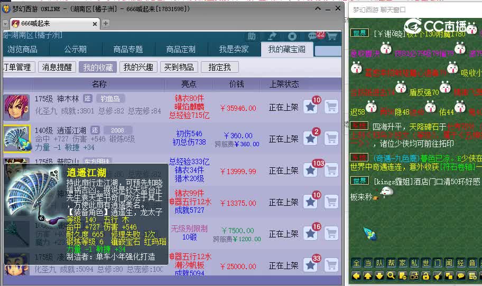This screenshot has width=482, height=286.
Task: Open 订单管理 sub-tab
Action: pos(18,67)
